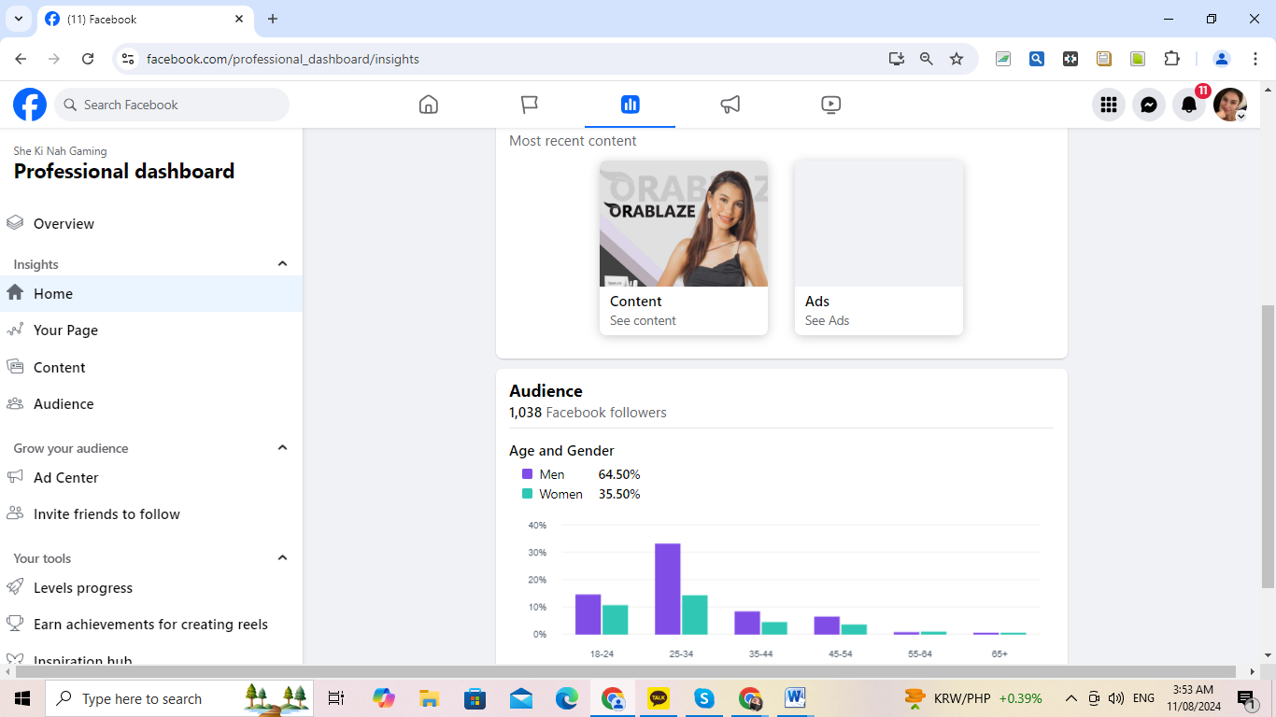View site information icon beside URL

[128, 59]
